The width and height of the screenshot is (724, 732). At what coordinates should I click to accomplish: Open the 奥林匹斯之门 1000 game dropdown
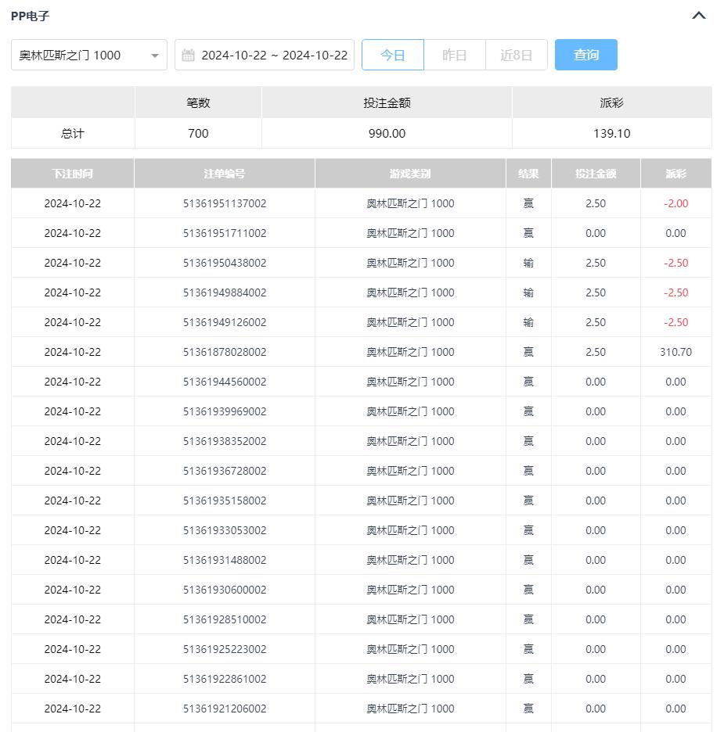click(x=89, y=55)
